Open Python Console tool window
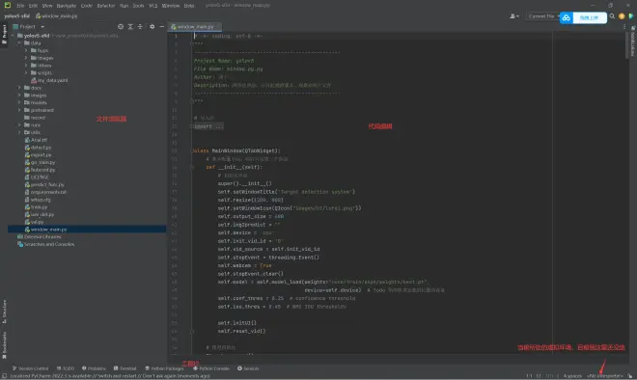 [x=211, y=368]
